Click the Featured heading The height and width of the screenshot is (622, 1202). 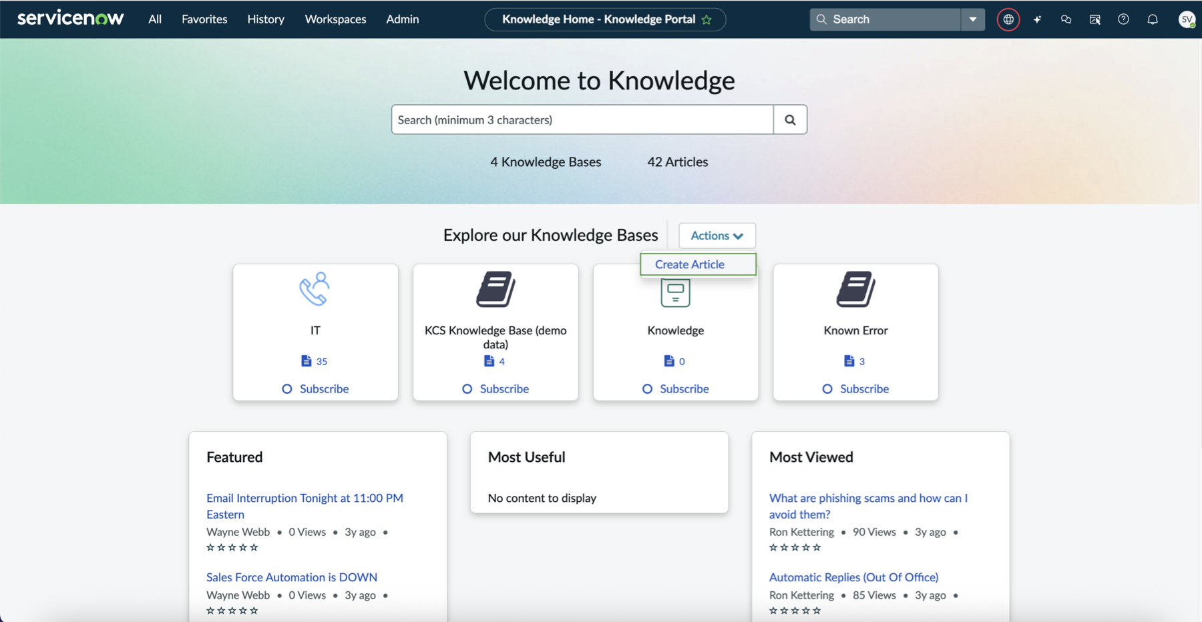[234, 457]
